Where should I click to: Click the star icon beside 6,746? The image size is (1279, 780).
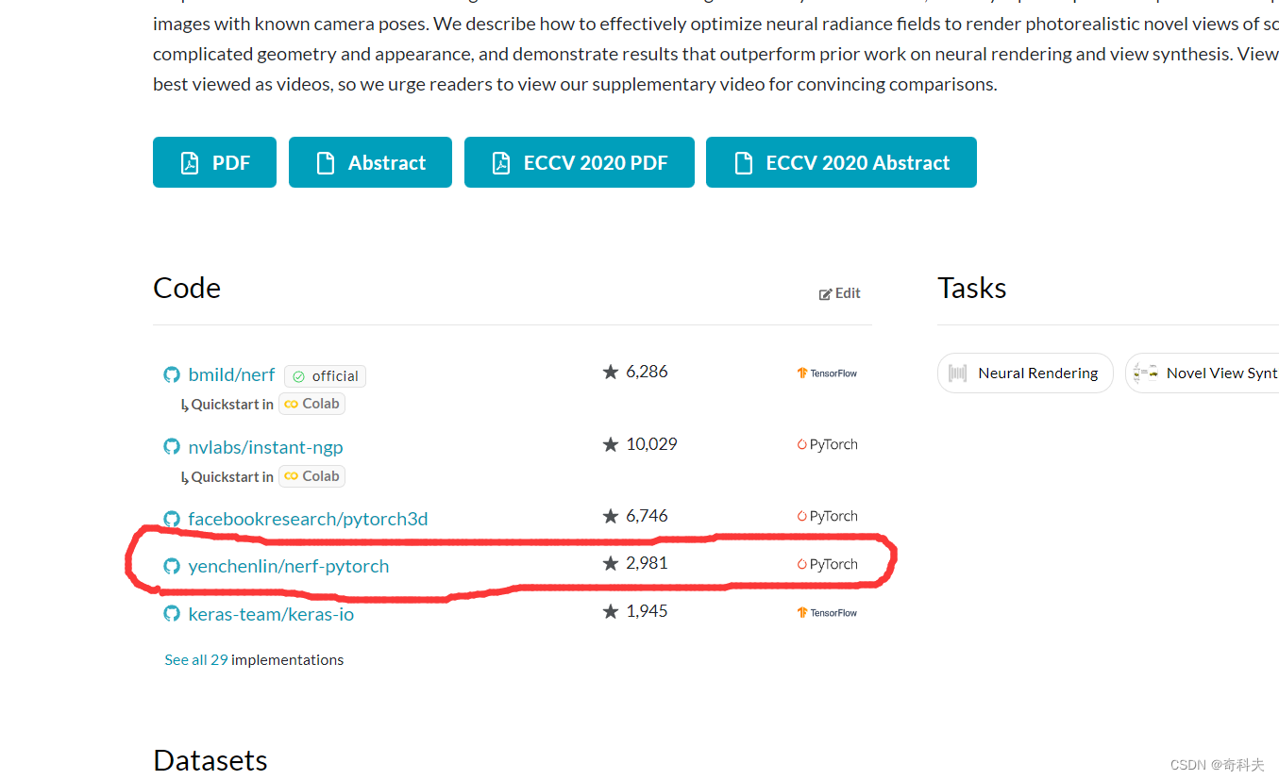(611, 516)
